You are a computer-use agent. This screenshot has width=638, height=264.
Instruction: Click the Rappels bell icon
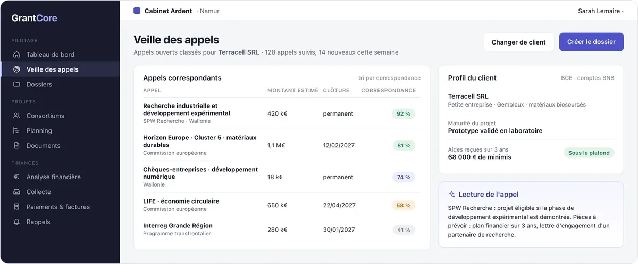tap(16, 222)
